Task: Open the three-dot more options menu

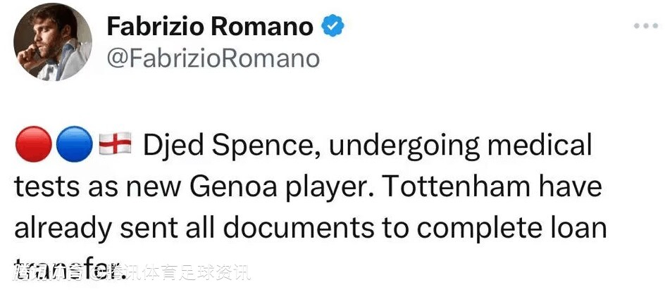Action: coord(645,26)
